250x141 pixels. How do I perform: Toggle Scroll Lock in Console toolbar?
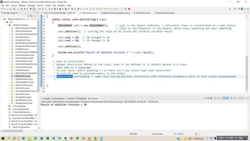pos(218,98)
